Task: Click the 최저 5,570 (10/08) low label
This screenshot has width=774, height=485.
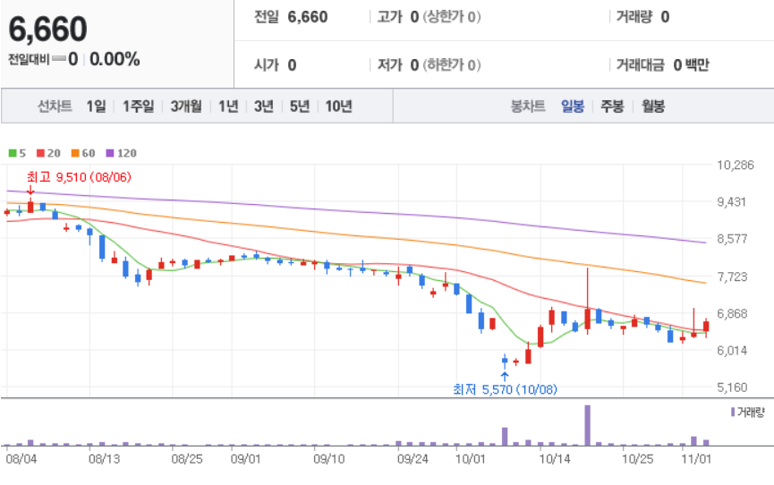Action: pyautogui.click(x=505, y=389)
